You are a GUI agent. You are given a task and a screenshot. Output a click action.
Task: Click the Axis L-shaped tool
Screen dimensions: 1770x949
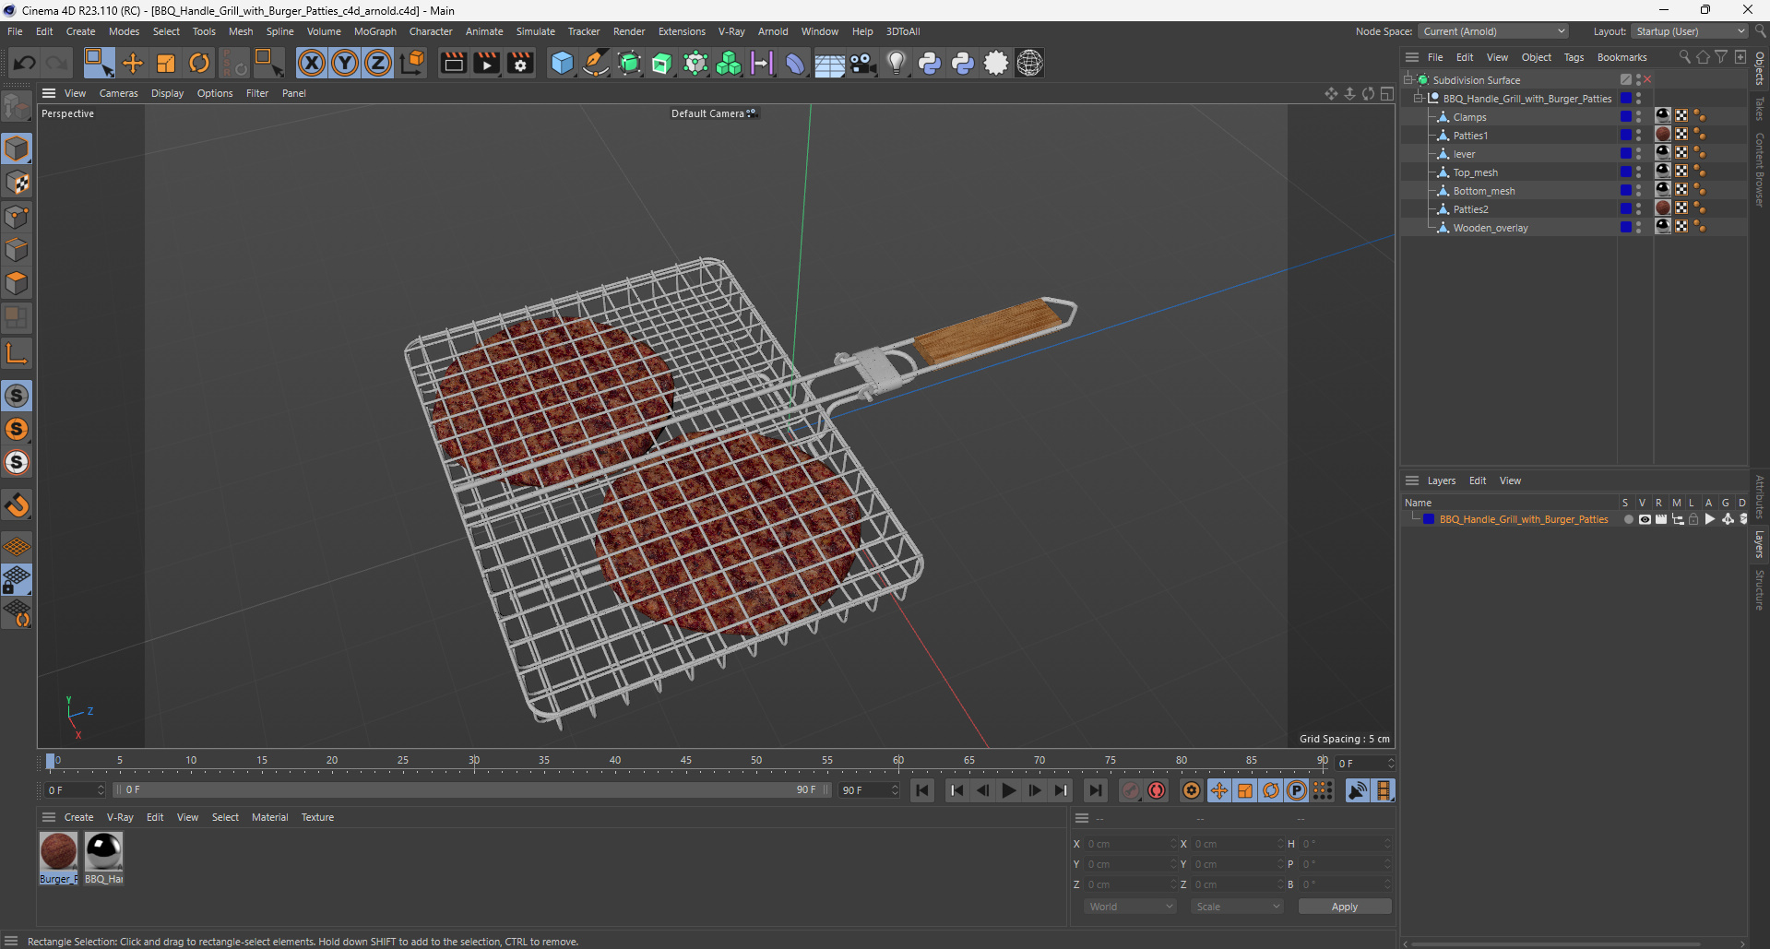click(17, 353)
